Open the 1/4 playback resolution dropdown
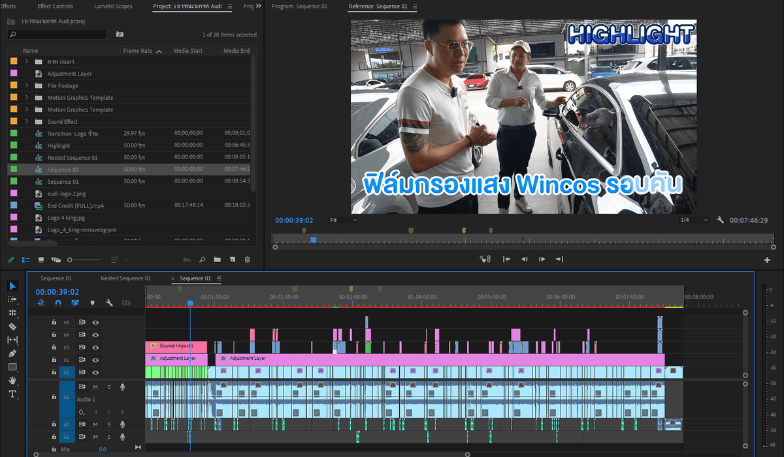The height and width of the screenshot is (457, 784). click(x=694, y=220)
